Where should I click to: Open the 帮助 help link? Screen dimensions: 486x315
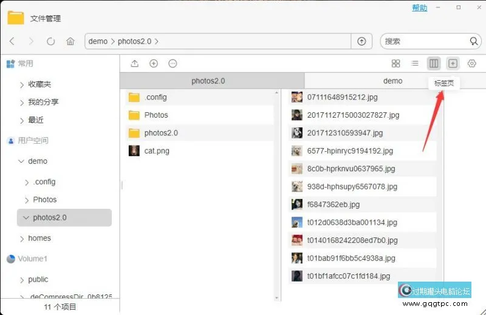coord(419,8)
